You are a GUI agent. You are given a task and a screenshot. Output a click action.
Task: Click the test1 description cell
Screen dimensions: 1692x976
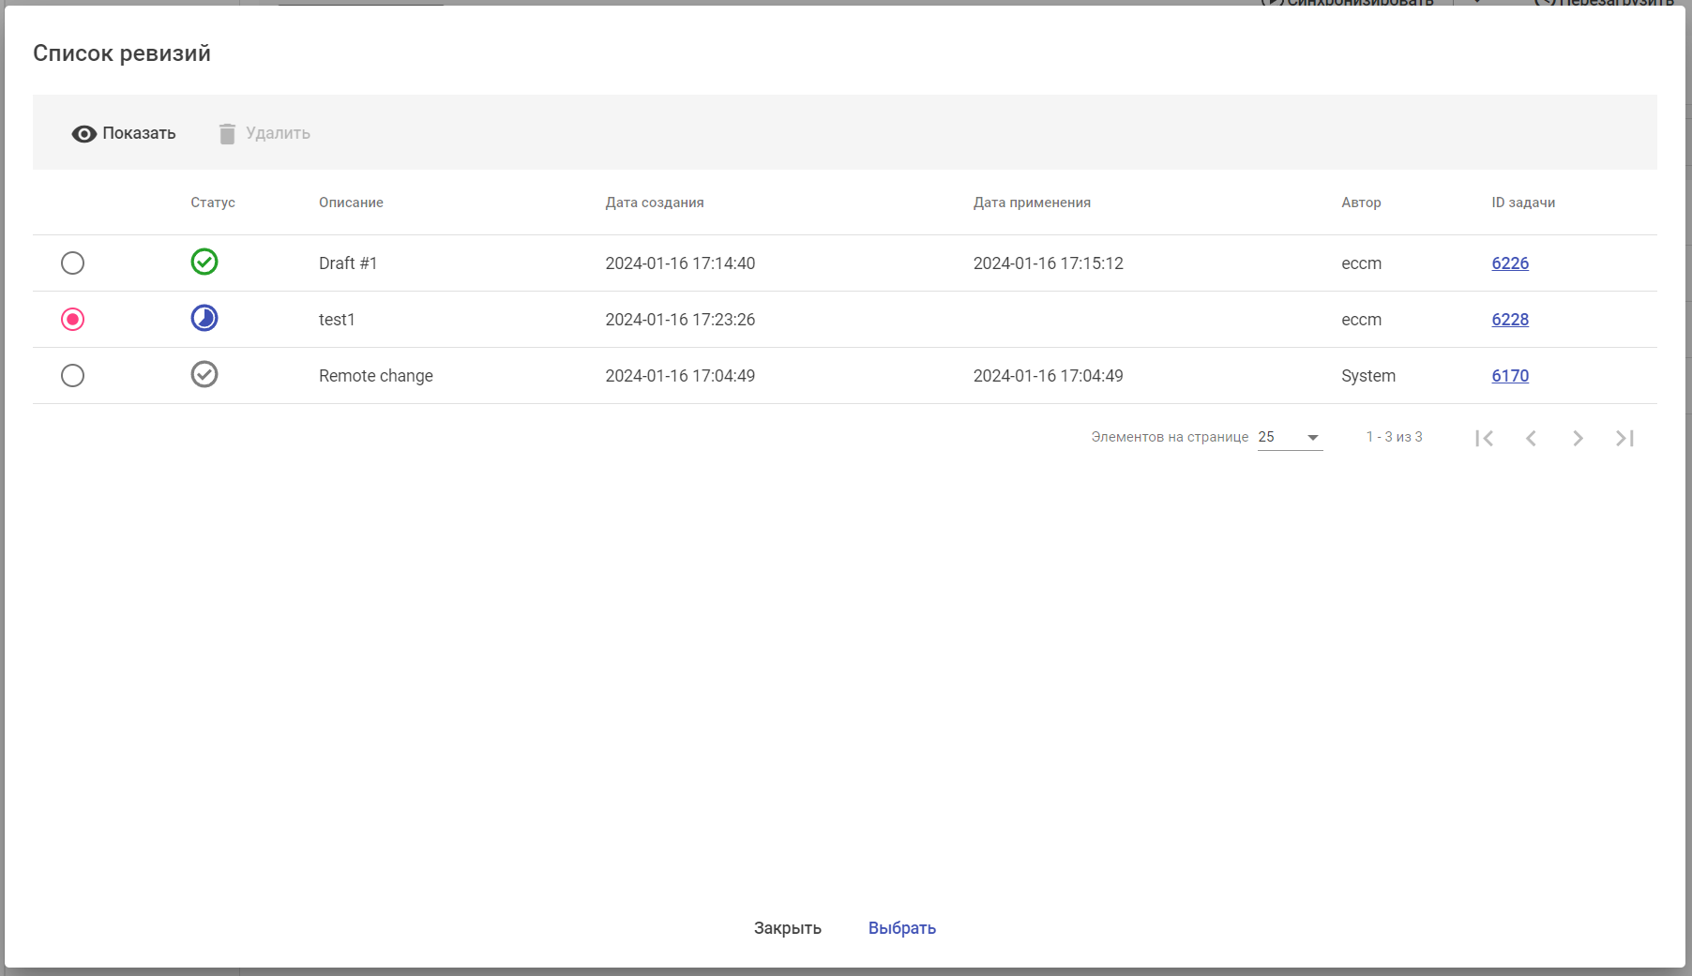(337, 320)
